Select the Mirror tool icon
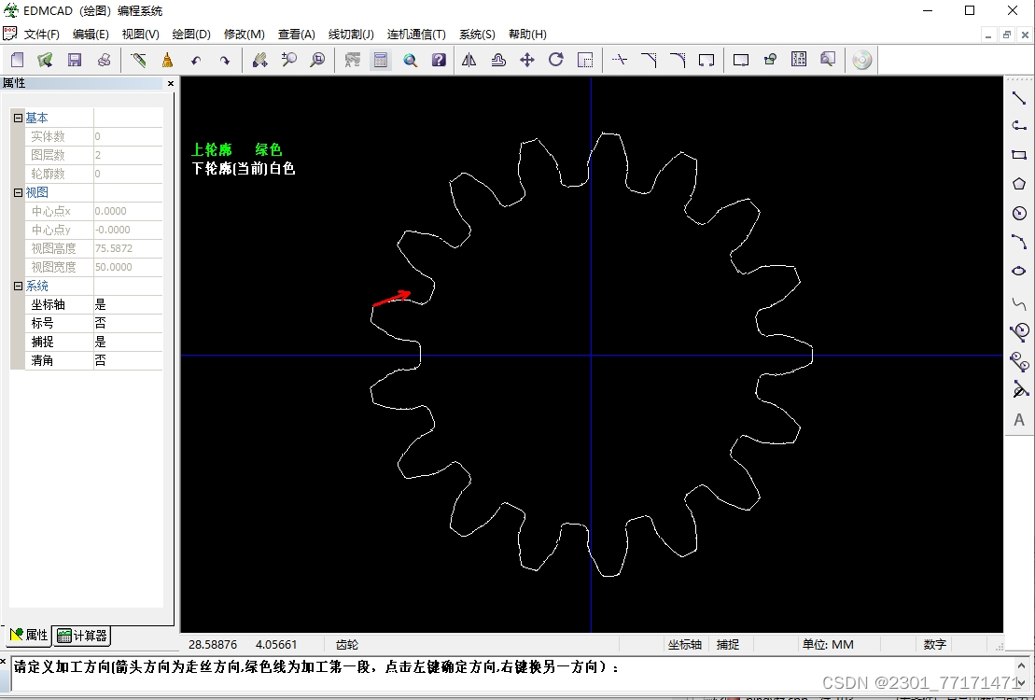 [x=469, y=60]
